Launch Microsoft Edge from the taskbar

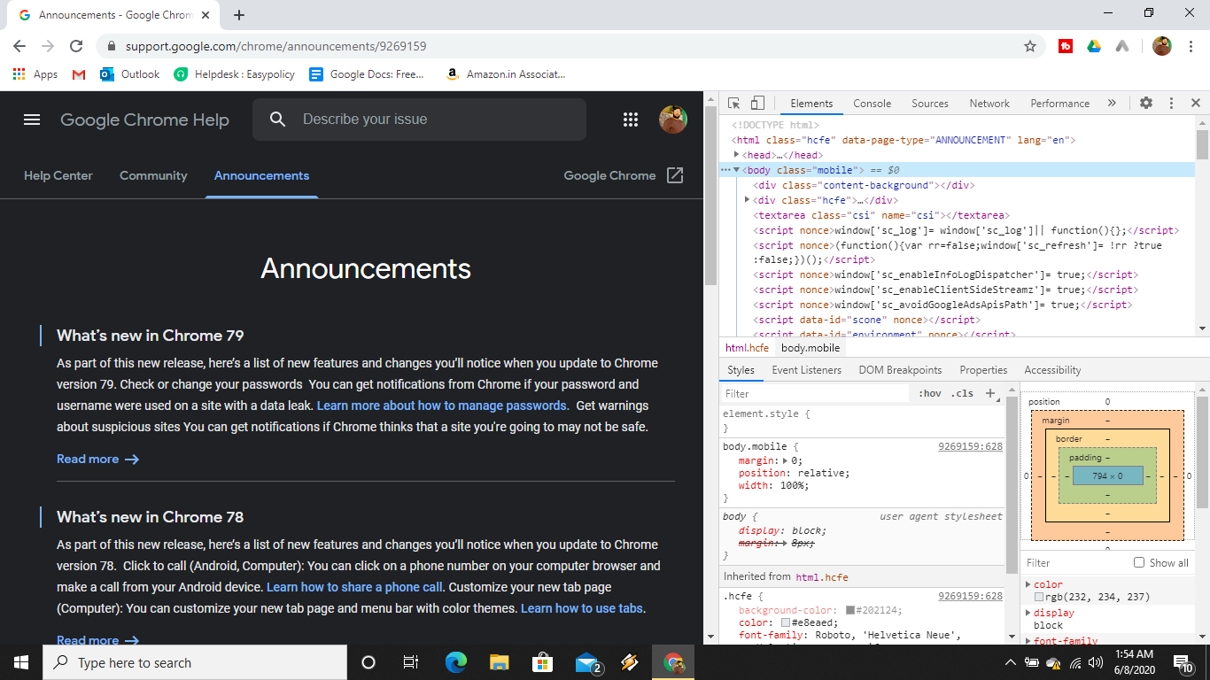point(456,662)
